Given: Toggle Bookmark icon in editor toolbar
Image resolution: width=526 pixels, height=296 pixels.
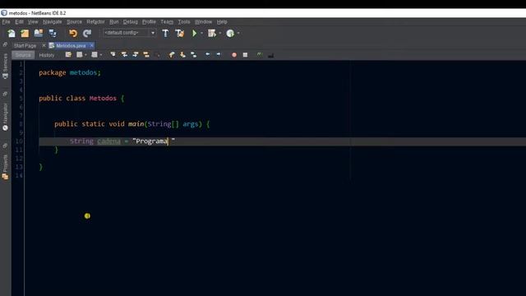Looking at the screenshot, I should [x=194, y=54].
